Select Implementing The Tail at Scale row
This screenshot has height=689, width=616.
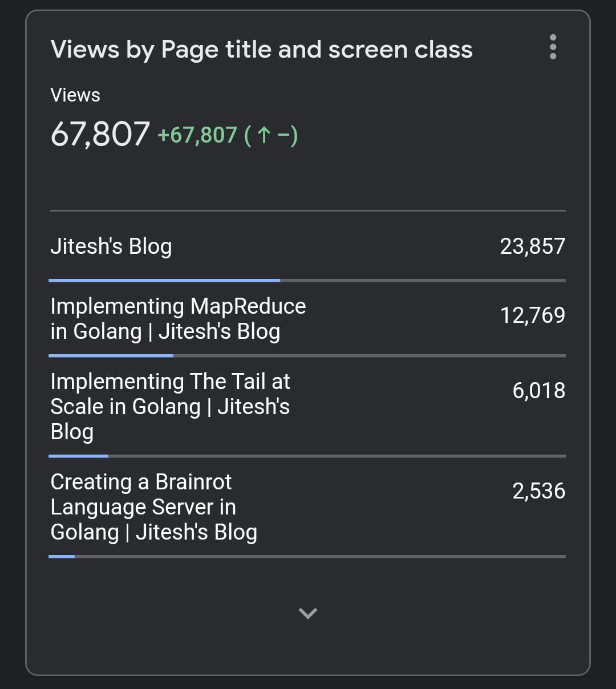tap(170, 406)
